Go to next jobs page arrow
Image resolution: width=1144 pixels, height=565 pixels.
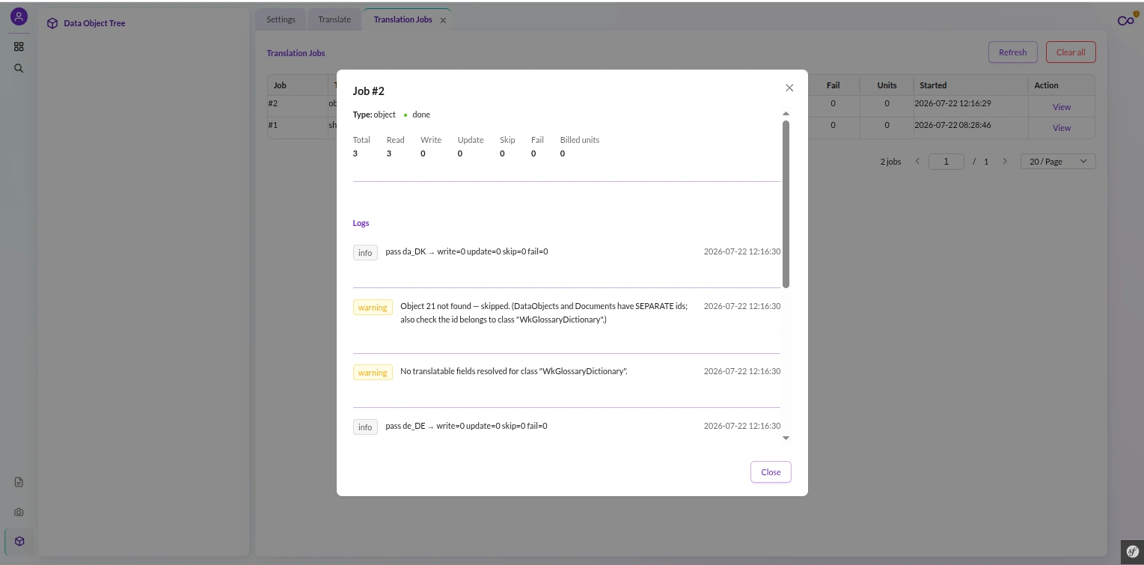1005,162
